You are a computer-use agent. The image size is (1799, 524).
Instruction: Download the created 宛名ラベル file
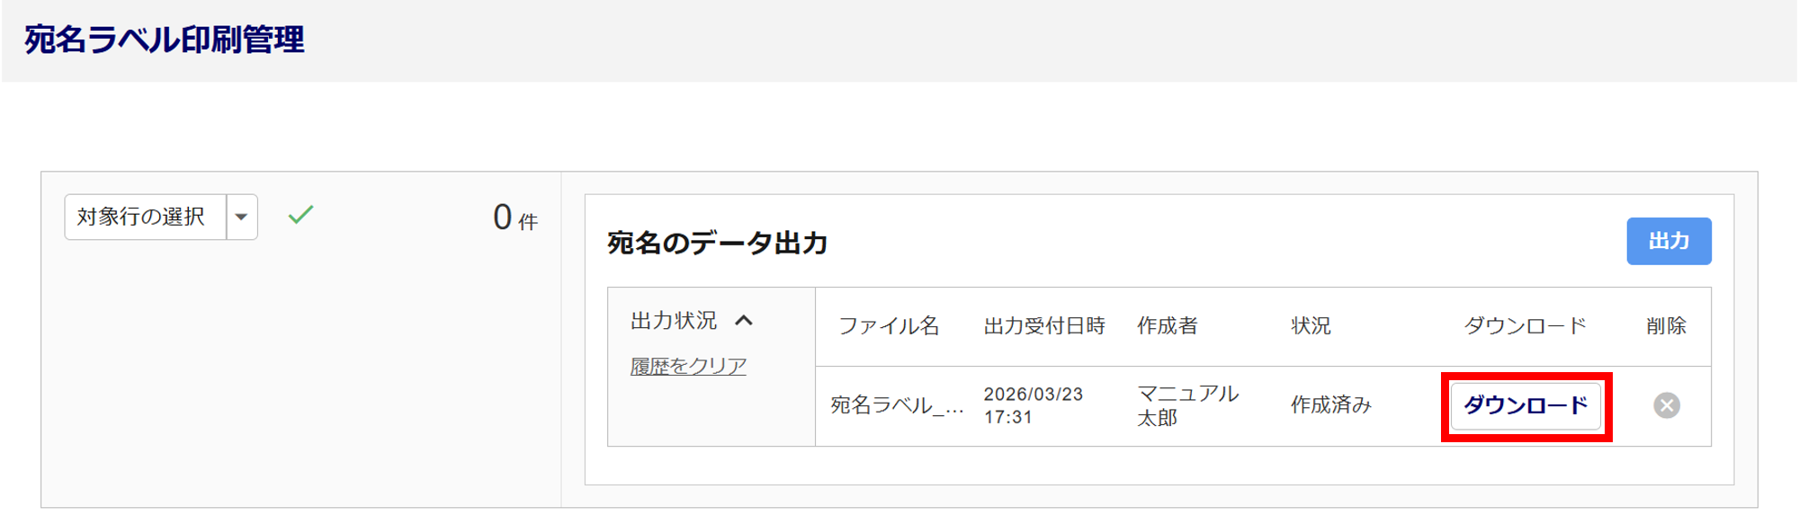pyautogui.click(x=1526, y=405)
